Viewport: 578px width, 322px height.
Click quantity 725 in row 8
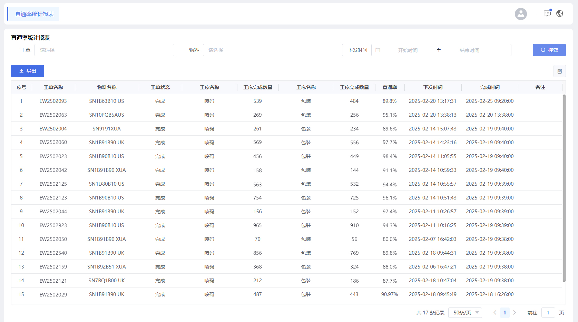pos(354,198)
